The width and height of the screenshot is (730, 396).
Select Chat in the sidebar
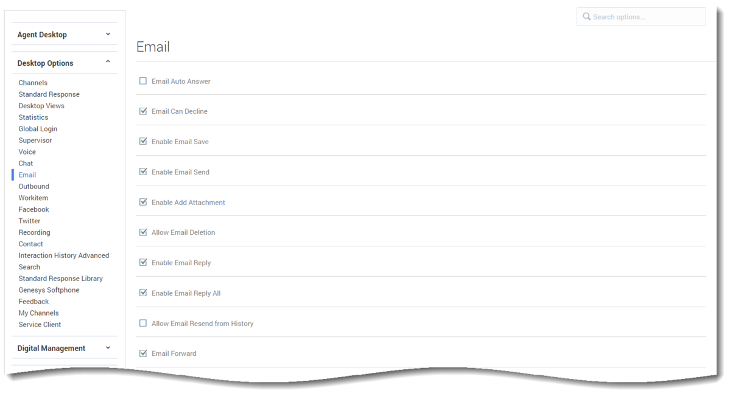(26, 164)
